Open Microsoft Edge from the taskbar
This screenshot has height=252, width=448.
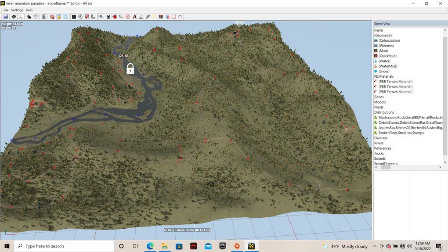click(150, 246)
